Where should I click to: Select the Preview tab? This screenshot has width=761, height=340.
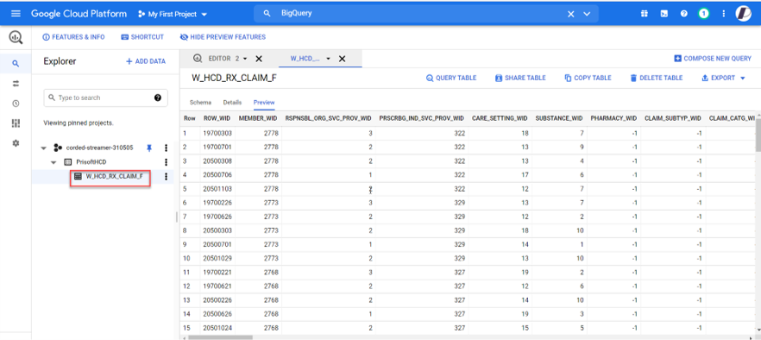tap(264, 103)
